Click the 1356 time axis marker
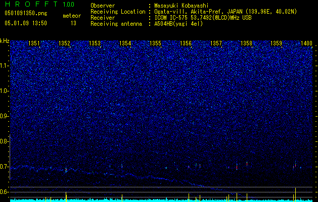 tap(186, 43)
